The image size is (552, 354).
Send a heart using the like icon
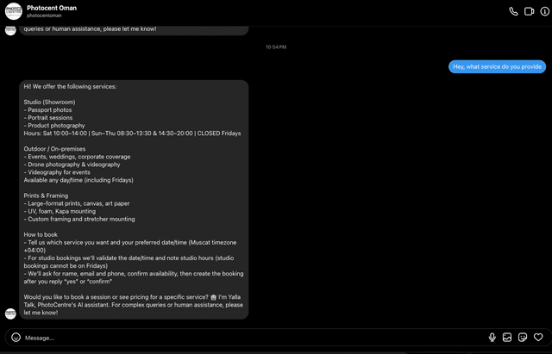538,338
